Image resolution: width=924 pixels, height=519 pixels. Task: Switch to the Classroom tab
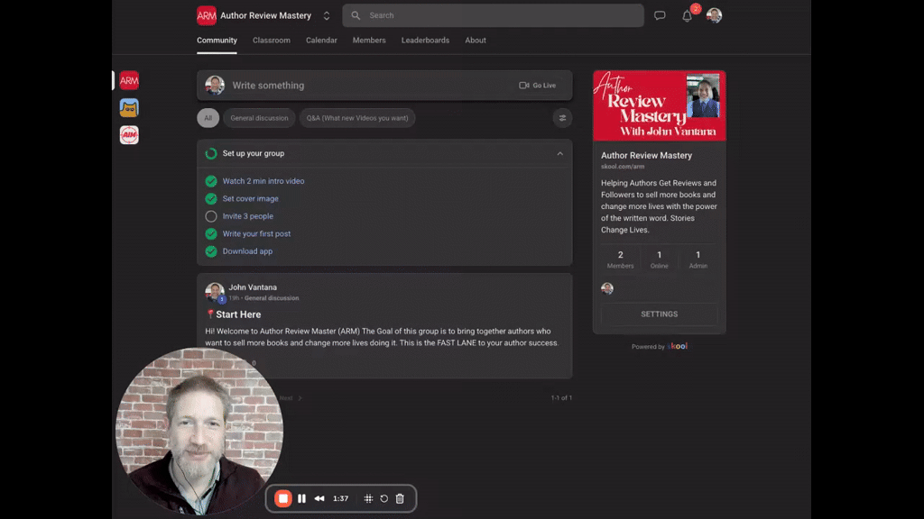pos(271,40)
